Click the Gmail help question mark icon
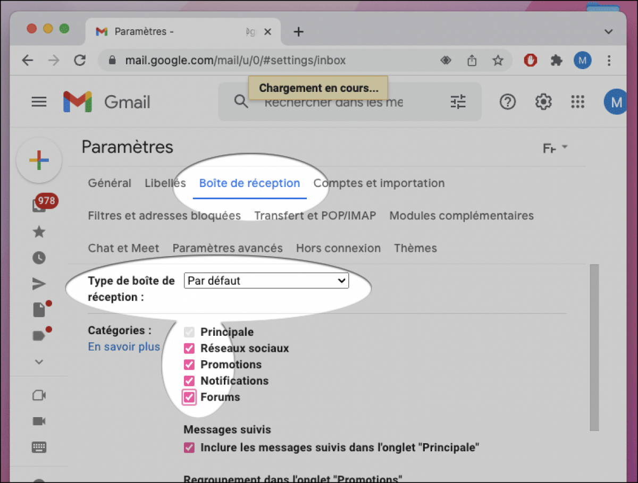The width and height of the screenshot is (638, 483). click(x=507, y=101)
